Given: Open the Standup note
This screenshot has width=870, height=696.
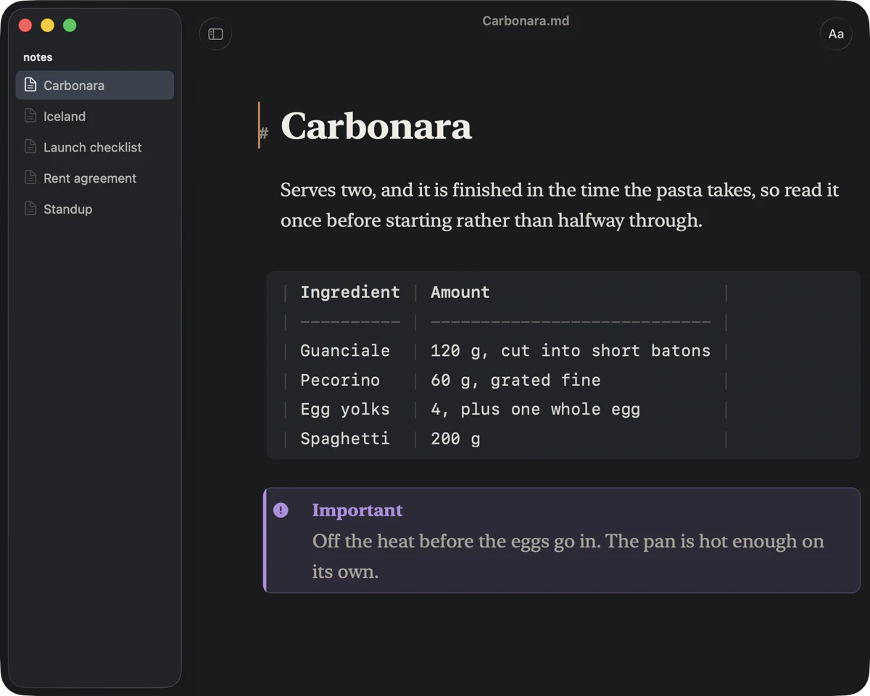Looking at the screenshot, I should click(95, 209).
